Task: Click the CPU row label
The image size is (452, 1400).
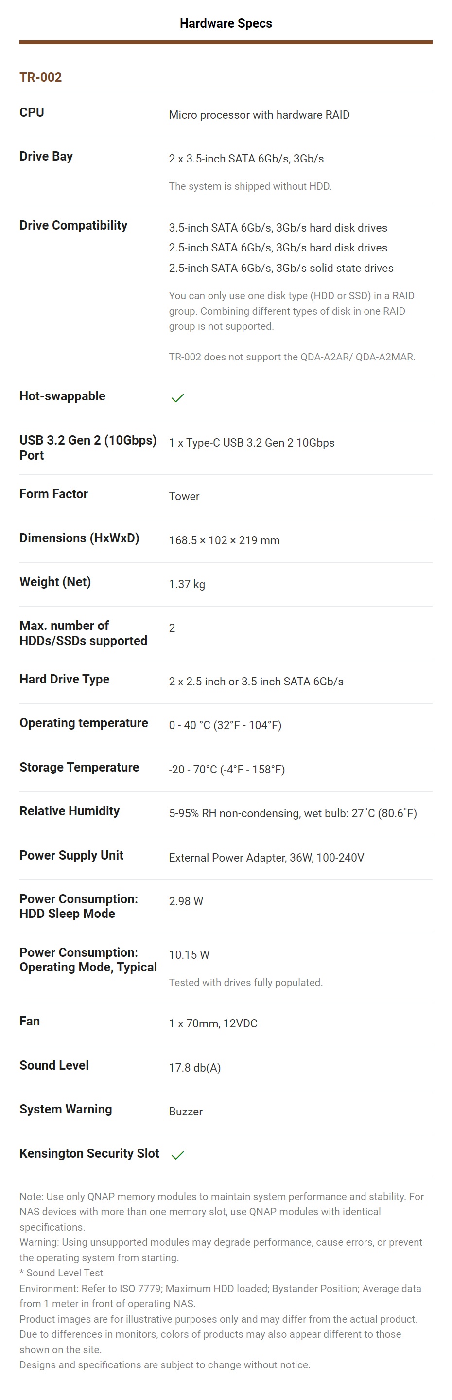Action: tap(32, 112)
